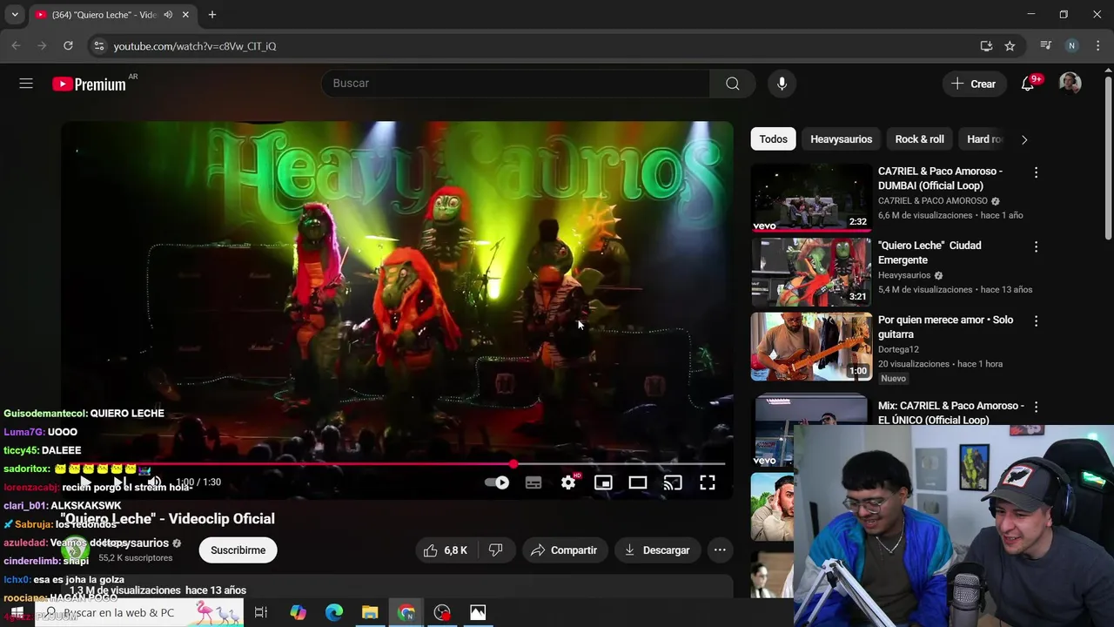Open the Photos app taskbar icon
The image size is (1114, 627).
tap(478, 613)
